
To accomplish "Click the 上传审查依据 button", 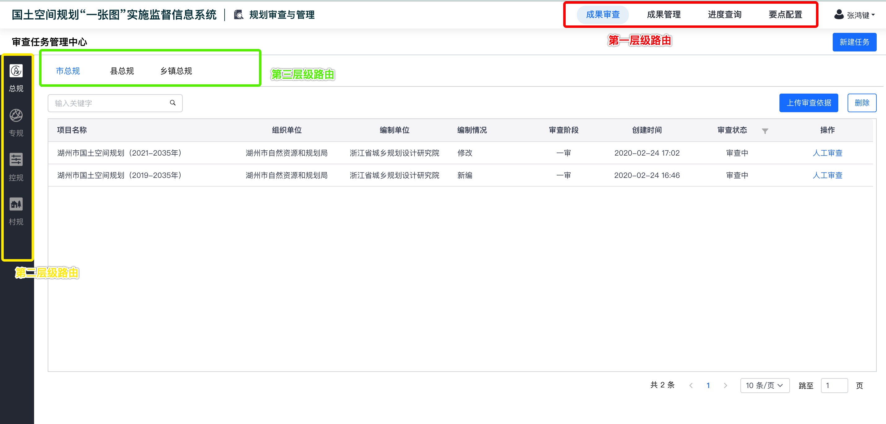I will point(809,103).
